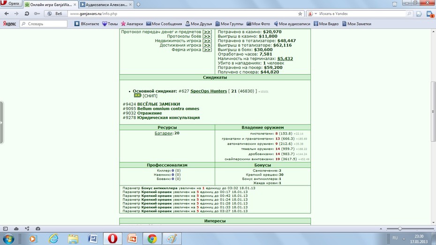Click Отражение syndicate entry
This screenshot has width=436, height=245.
click(150, 113)
